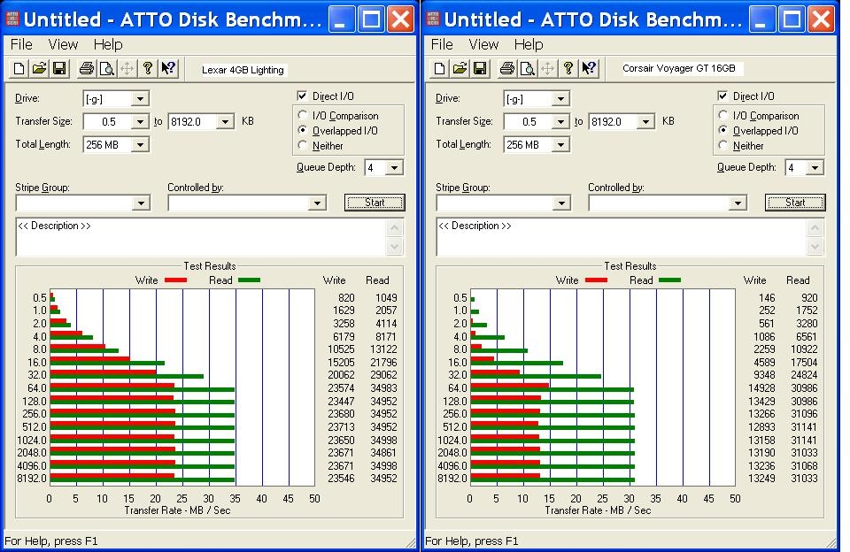Image resolution: width=850 pixels, height=552 pixels.
Task: Click Print Preview icon in Lexar window
Action: (107, 68)
